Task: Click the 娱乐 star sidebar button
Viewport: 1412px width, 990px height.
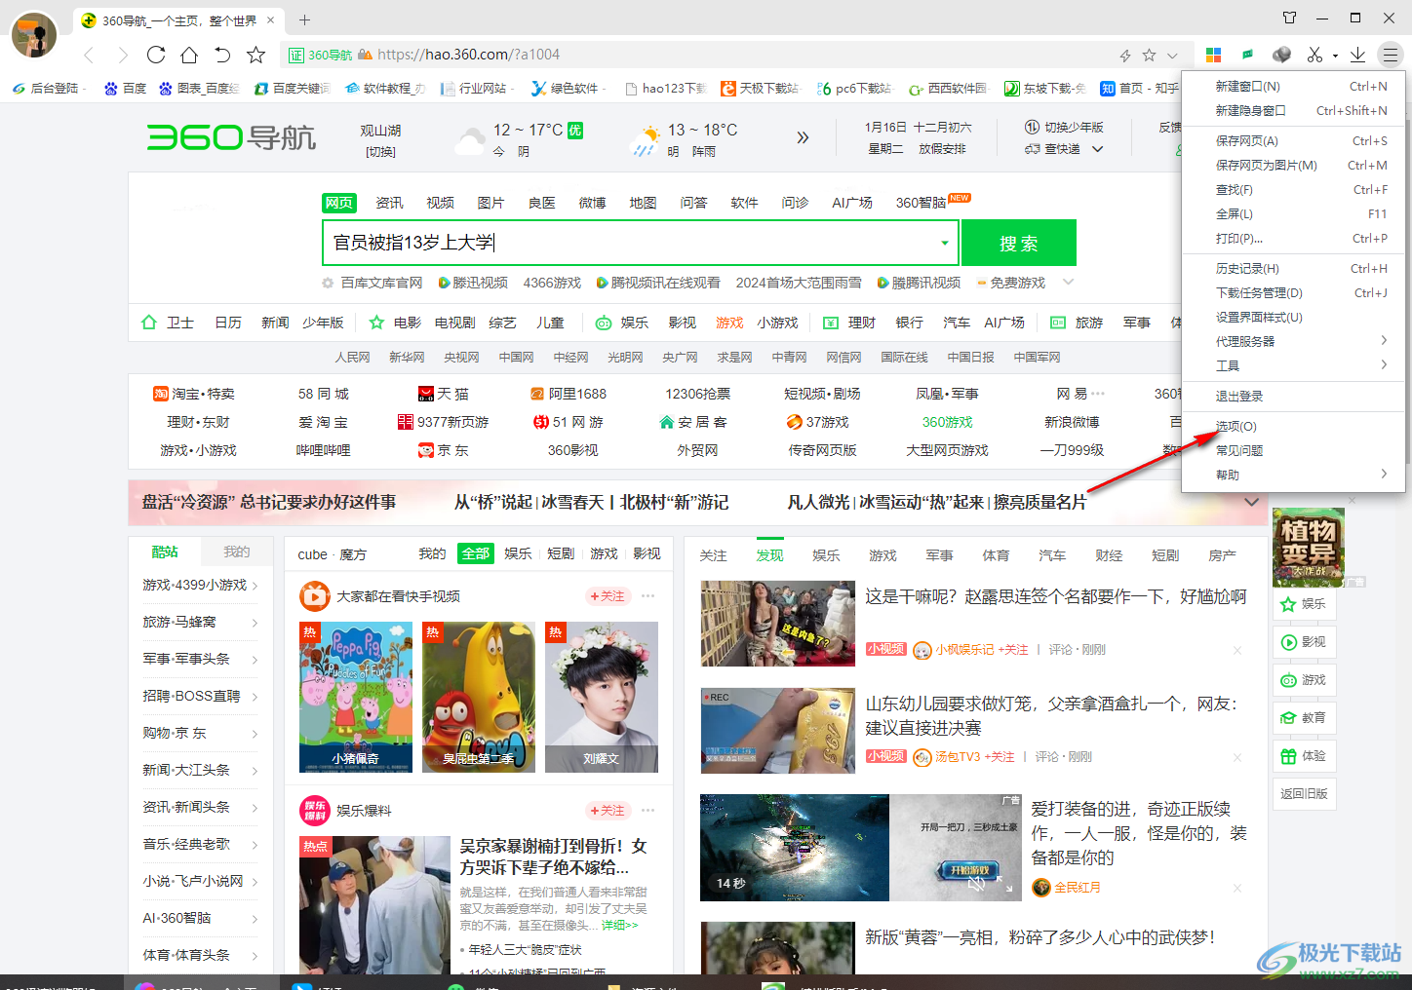Action: tap(1303, 604)
